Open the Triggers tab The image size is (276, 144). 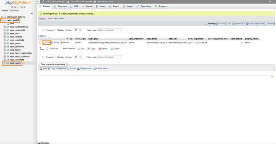[x=161, y=6]
